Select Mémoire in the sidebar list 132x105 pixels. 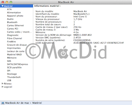coord(12,58)
